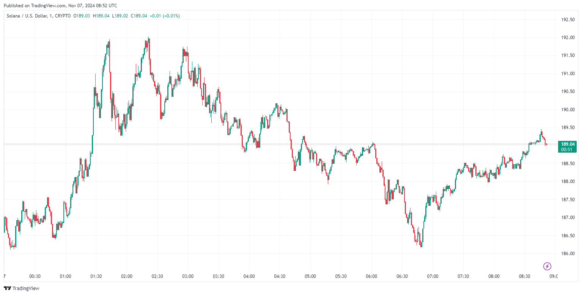Click the 191.50 price axis label
Viewport: 582px width, 295px height.
tap(568, 55)
